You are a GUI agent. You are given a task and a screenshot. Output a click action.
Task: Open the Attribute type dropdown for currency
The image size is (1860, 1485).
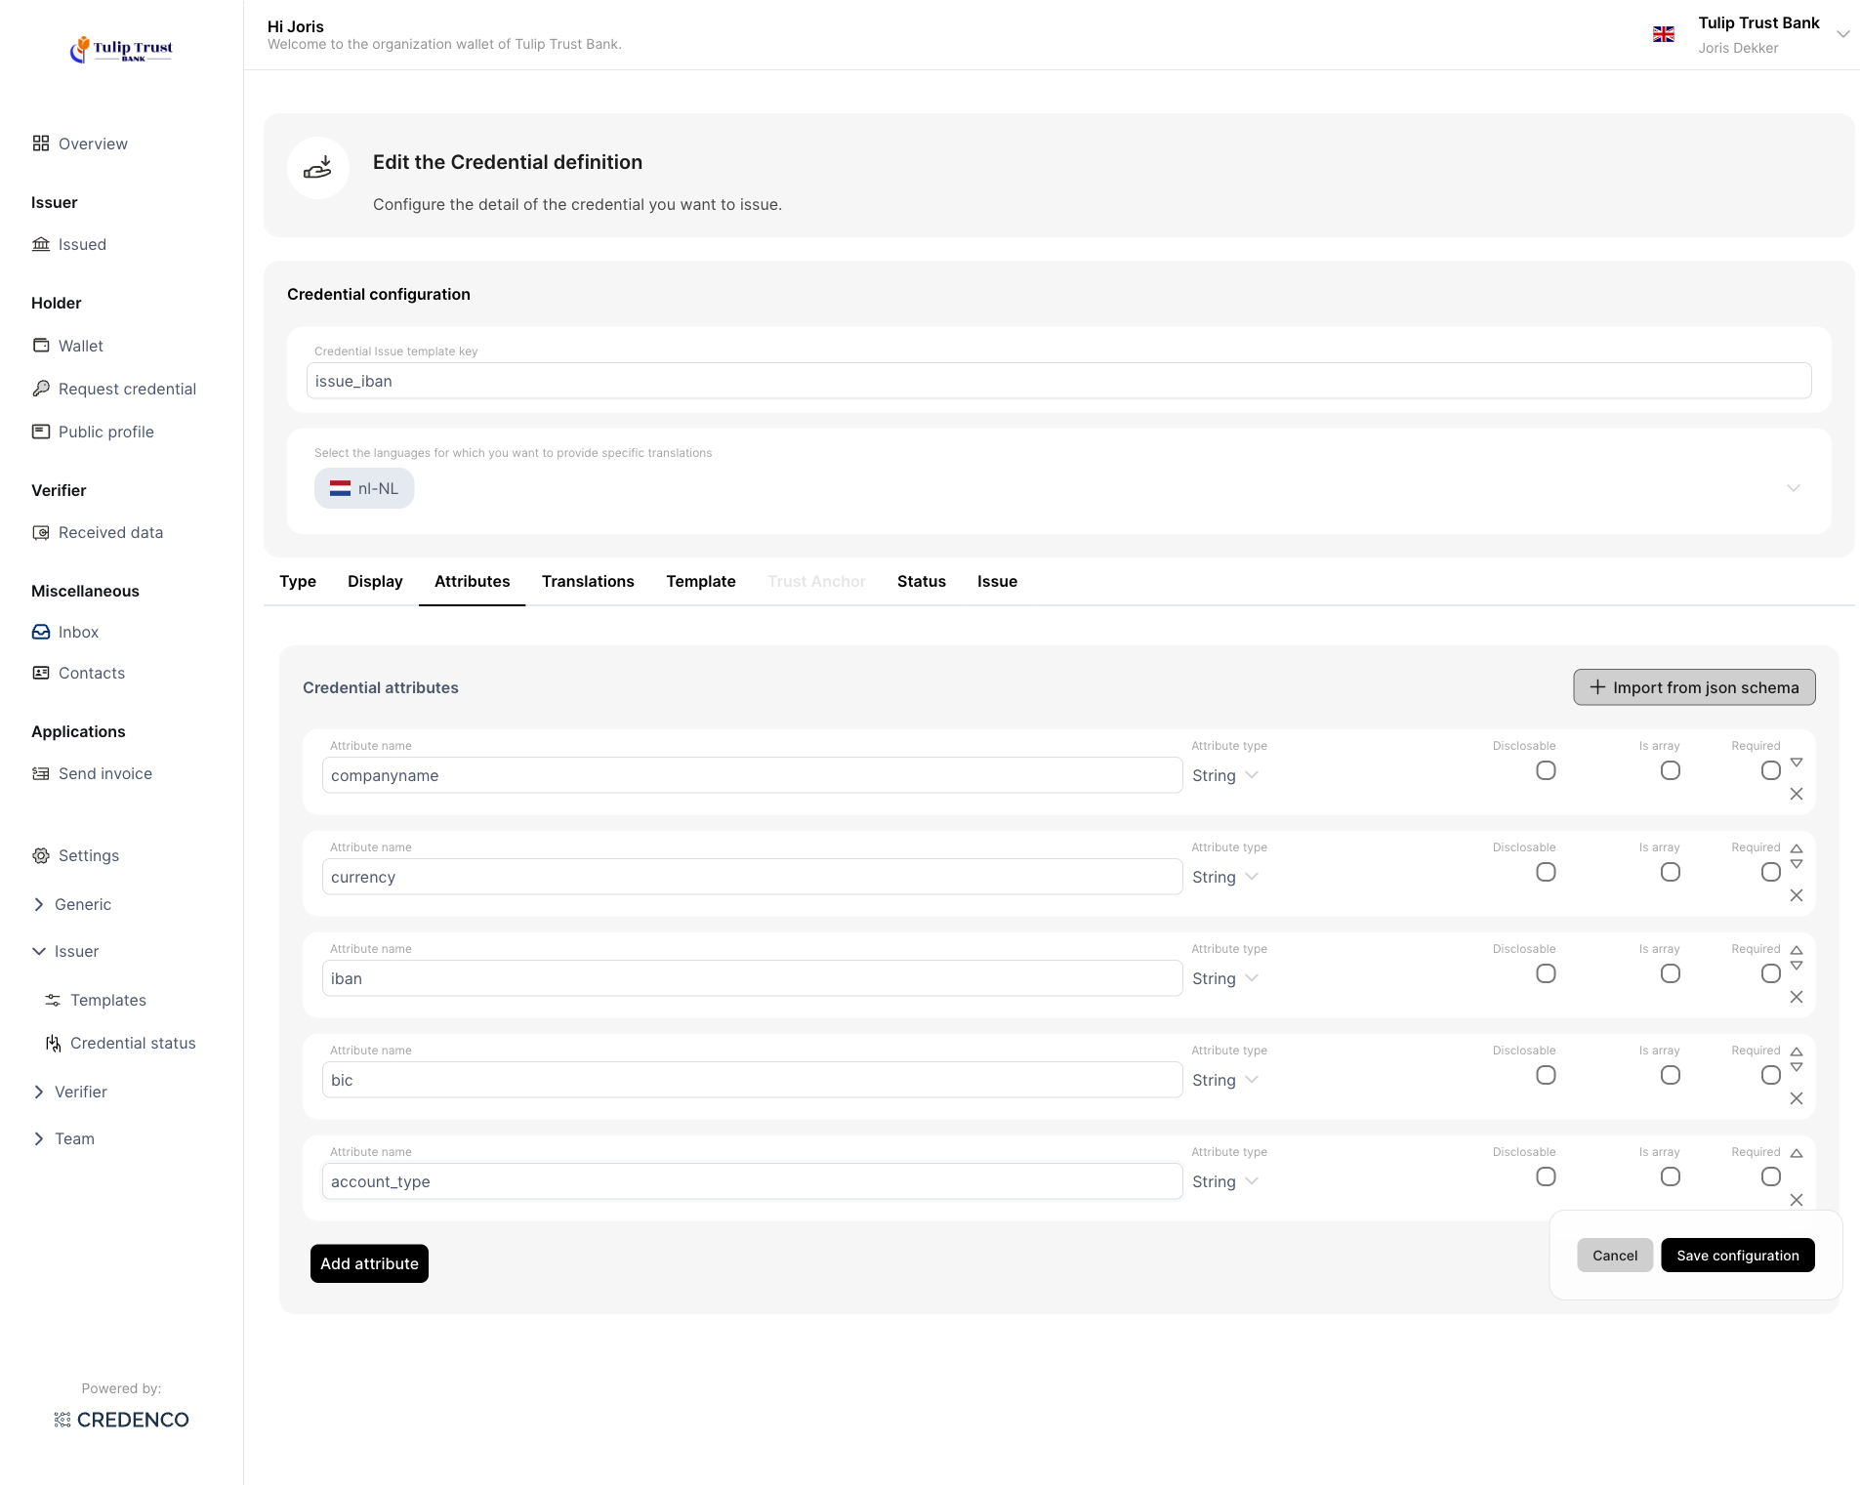tap(1224, 877)
